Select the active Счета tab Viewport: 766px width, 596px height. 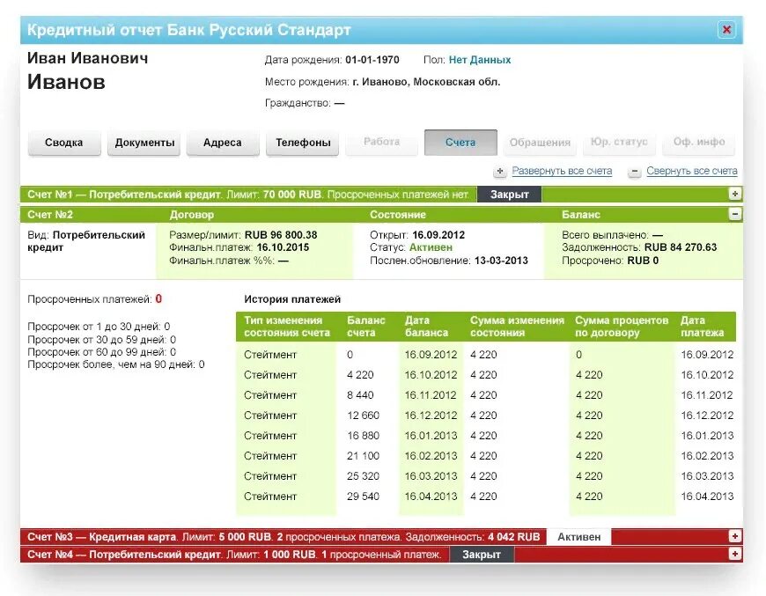tap(460, 142)
